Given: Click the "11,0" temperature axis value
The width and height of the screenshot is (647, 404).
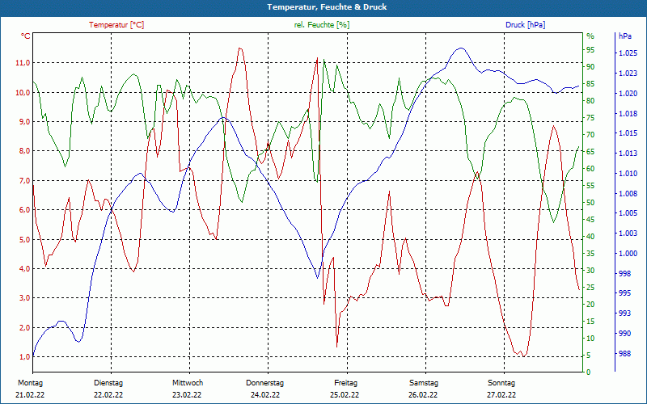Looking at the screenshot, I should (x=23, y=63).
